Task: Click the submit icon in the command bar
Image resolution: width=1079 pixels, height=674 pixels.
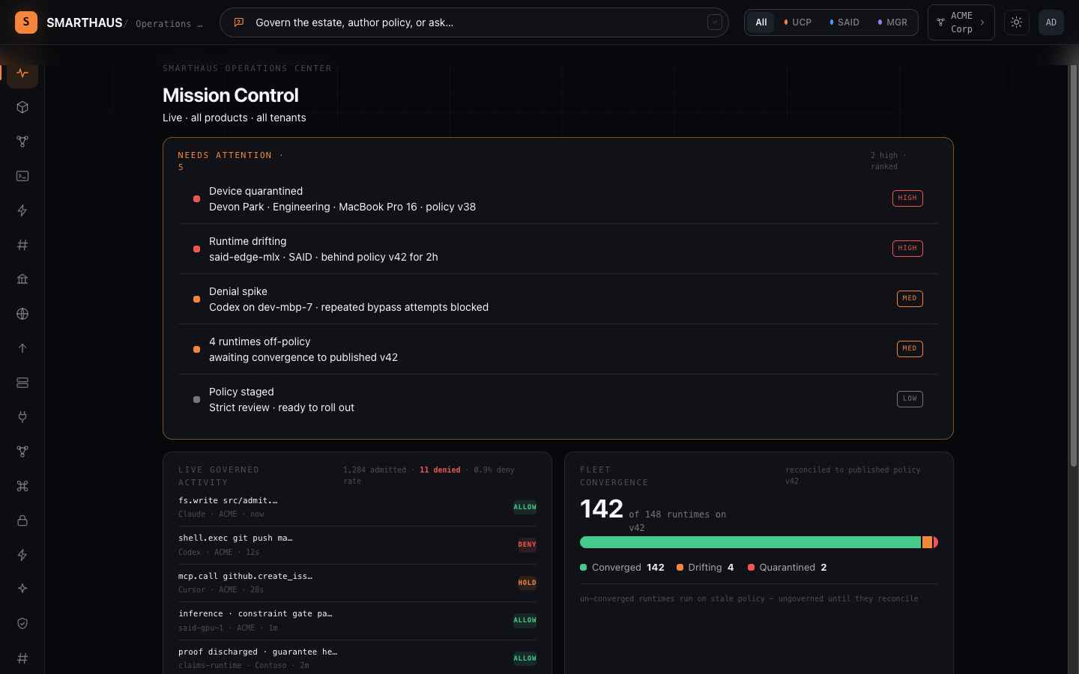Action: 715,22
